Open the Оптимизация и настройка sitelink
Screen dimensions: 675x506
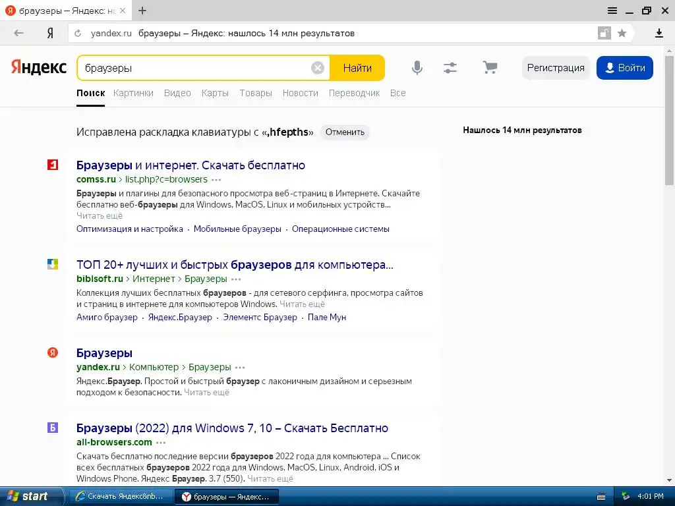130,229
